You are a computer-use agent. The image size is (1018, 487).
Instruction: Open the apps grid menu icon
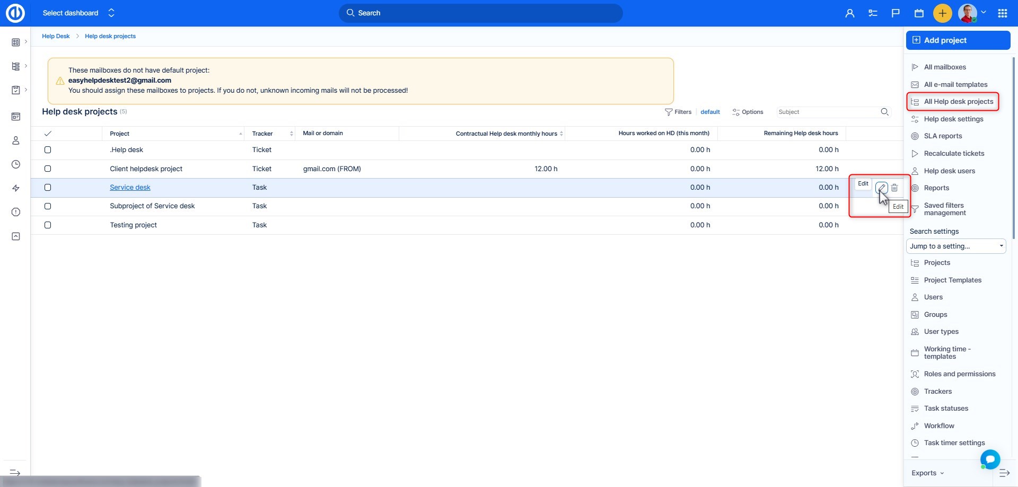point(1002,13)
